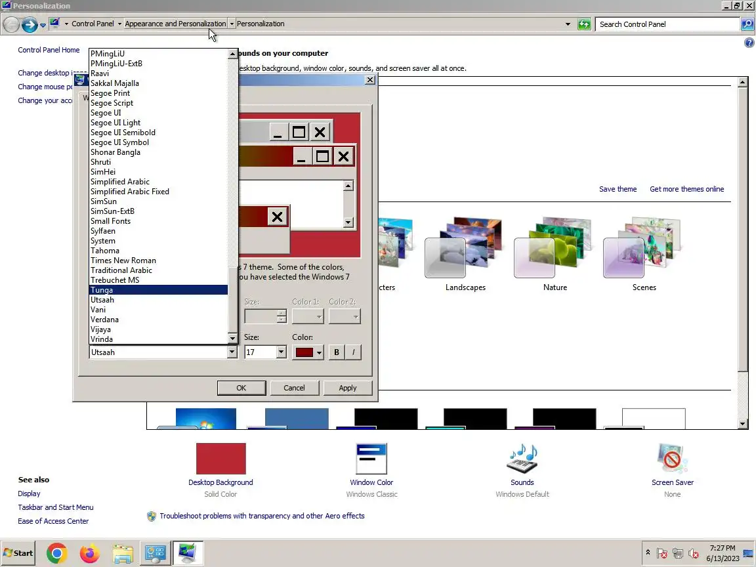Click the network tray icon

[x=678, y=553]
